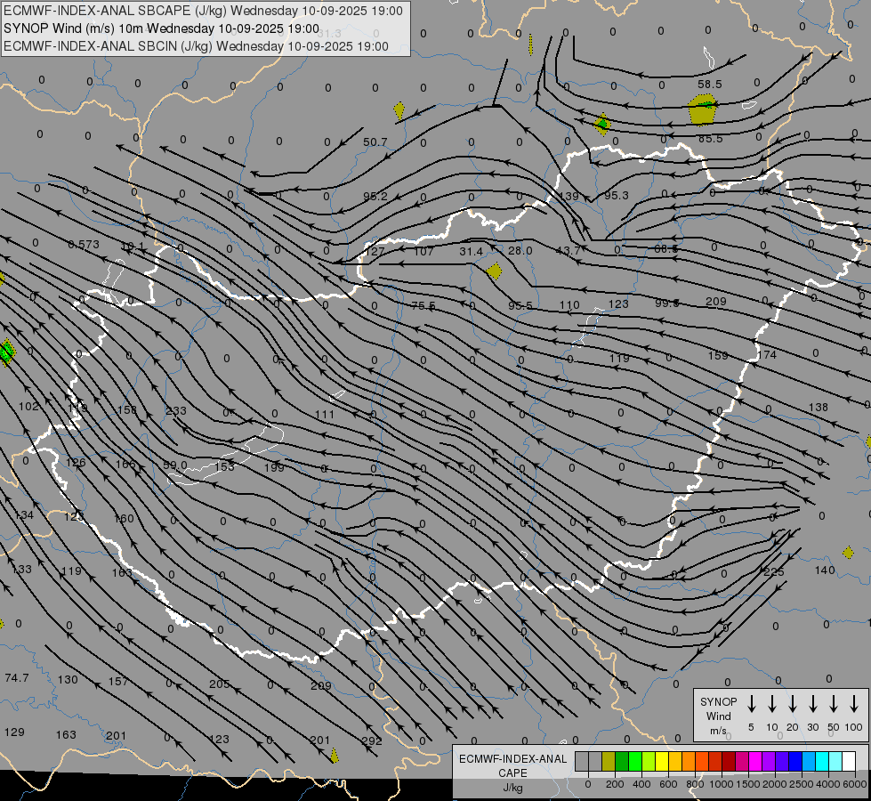Viewport: 871px width, 801px height.
Task: Click the 50.7 CAPE value on the map
Action: 375,142
